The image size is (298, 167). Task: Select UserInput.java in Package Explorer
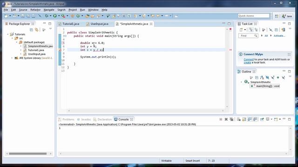36,54
